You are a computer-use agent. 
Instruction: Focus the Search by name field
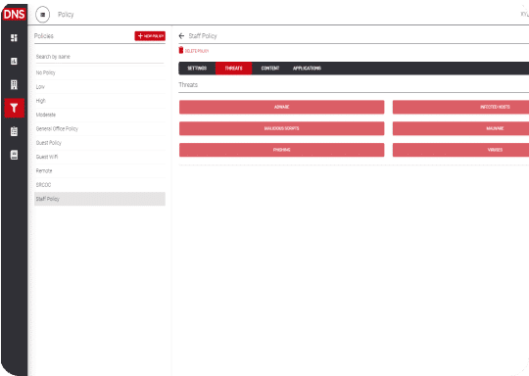tap(100, 57)
